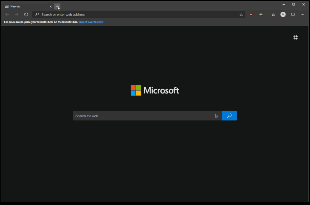
Task: Close the browser window
Action: pyautogui.click(x=303, y=4)
